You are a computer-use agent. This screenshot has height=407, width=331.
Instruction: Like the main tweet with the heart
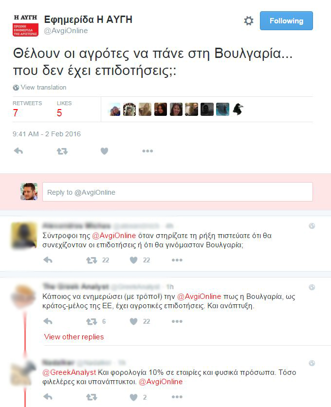click(x=104, y=151)
